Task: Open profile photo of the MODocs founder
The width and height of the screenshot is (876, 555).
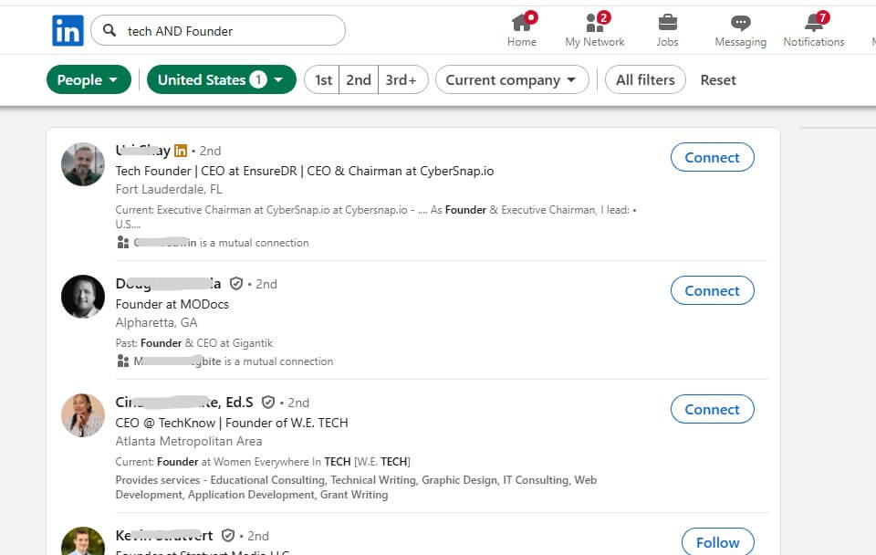Action: point(83,297)
